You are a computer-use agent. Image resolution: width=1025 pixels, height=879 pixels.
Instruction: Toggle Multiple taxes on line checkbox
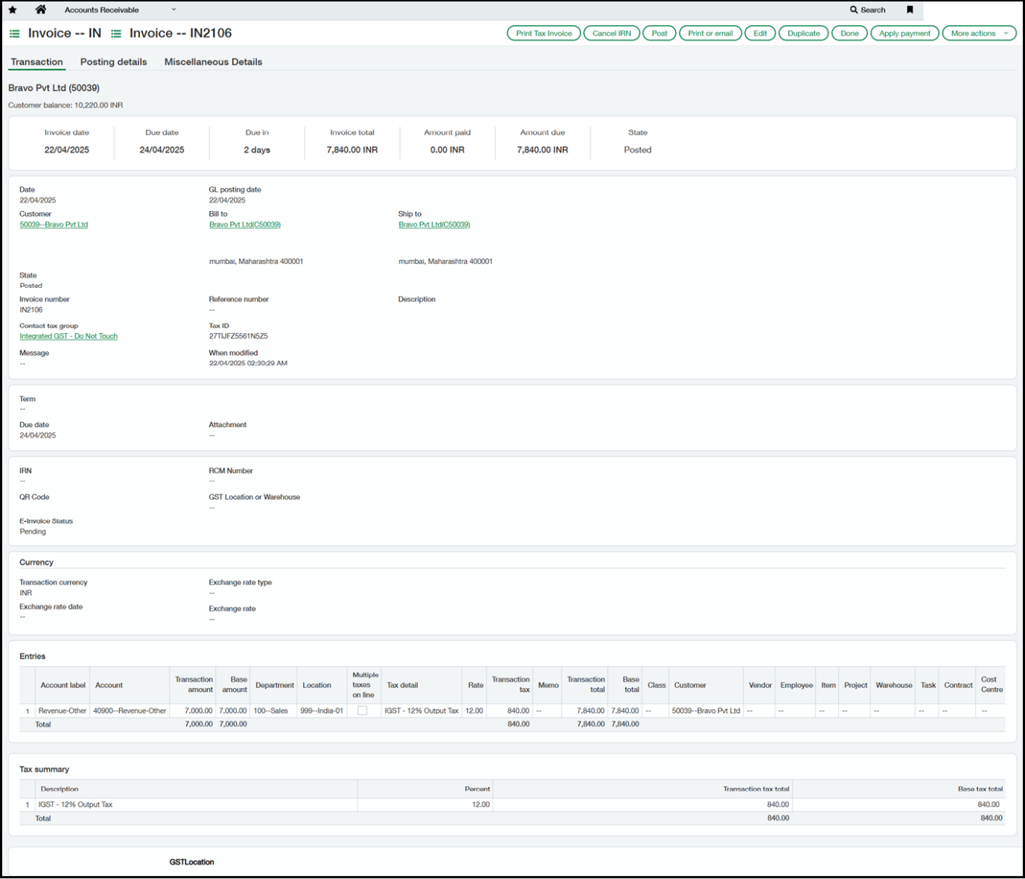click(364, 711)
